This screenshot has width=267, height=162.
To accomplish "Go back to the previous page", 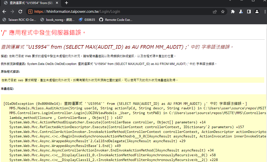I will point(4,12).
